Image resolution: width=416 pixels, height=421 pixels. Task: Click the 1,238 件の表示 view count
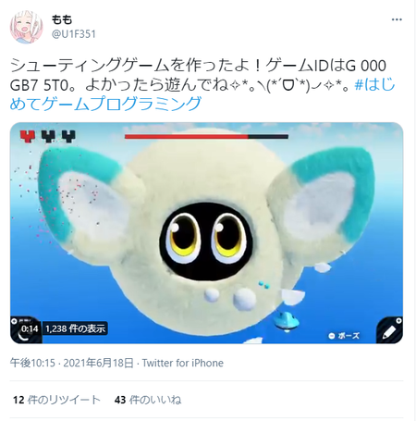click(75, 328)
